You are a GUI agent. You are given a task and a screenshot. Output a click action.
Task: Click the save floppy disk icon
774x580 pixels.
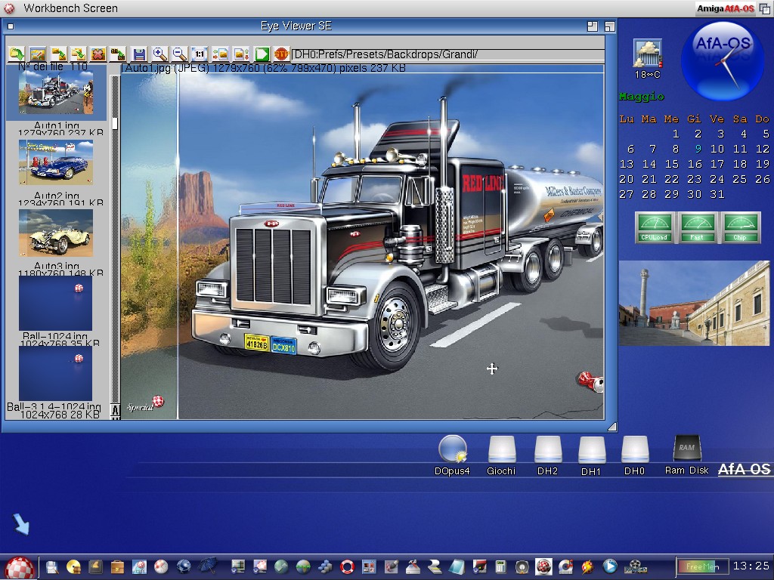[x=139, y=54]
